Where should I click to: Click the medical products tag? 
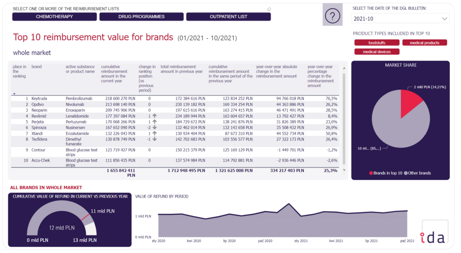[x=425, y=43]
